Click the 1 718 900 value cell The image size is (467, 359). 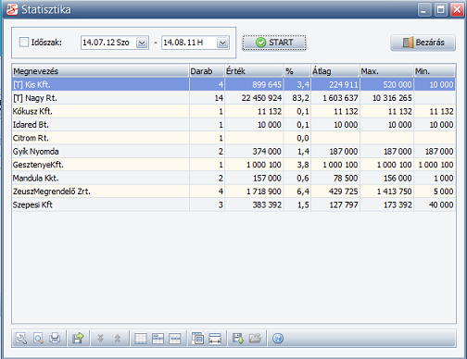pos(254,192)
